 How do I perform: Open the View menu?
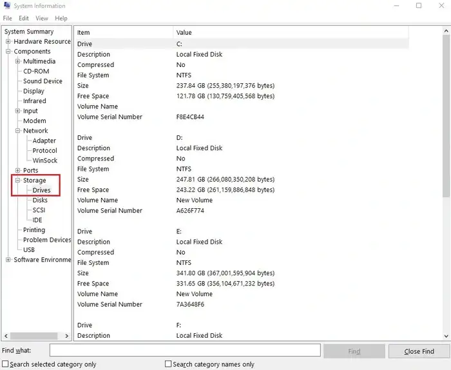coord(42,19)
